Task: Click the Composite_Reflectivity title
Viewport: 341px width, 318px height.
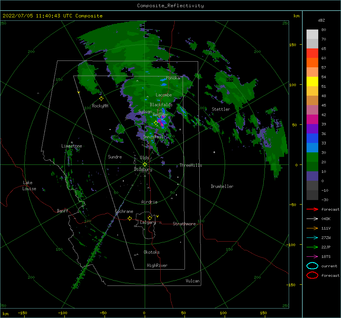Action: [170, 6]
